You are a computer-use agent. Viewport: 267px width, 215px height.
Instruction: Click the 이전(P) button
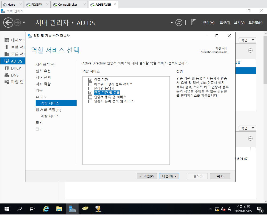[147, 176]
